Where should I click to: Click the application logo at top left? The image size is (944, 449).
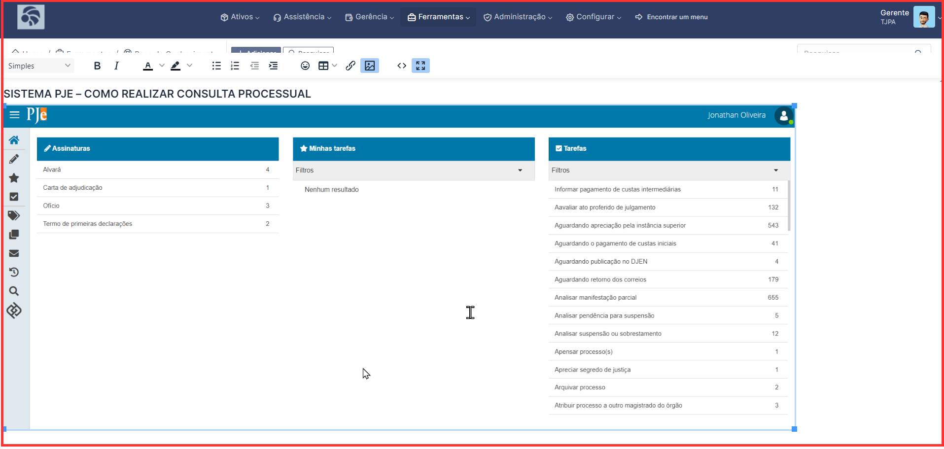pos(31,17)
